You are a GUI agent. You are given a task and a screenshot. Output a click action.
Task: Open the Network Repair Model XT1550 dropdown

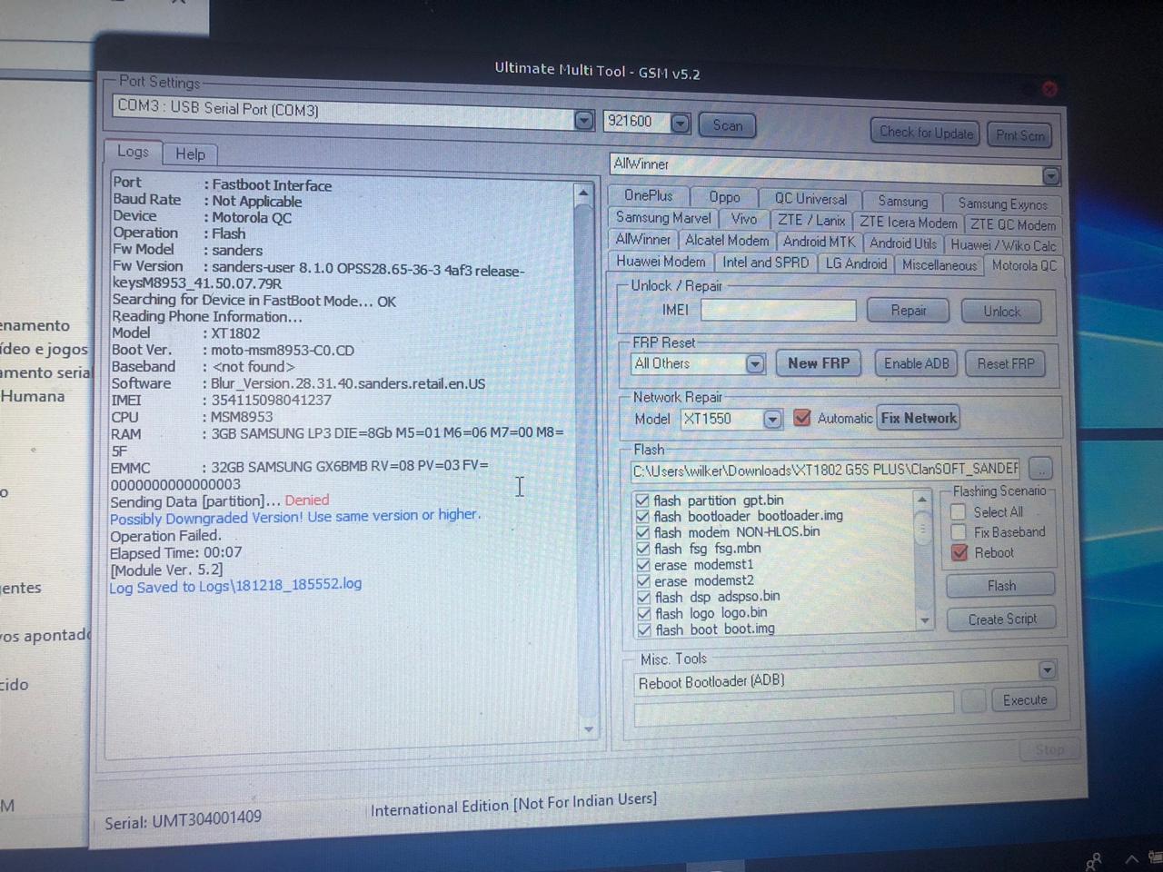click(772, 419)
